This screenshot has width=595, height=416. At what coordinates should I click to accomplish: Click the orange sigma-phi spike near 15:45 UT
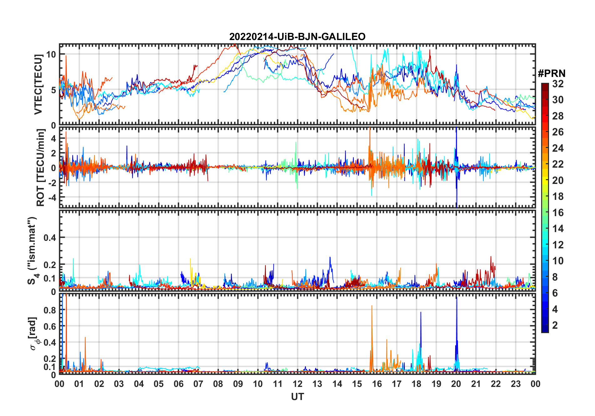372,338
